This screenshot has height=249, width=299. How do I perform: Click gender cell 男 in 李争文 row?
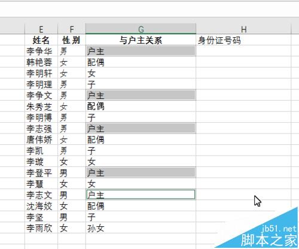[x=72, y=95]
